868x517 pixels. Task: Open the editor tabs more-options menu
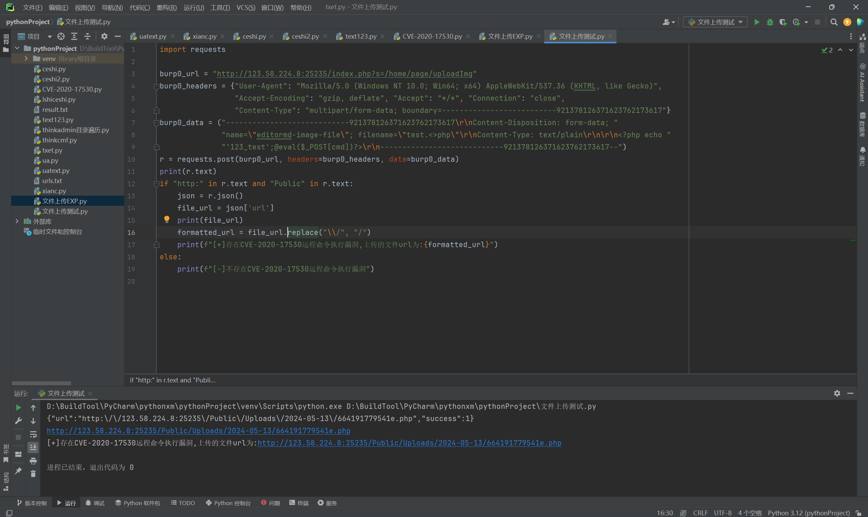pos(851,36)
